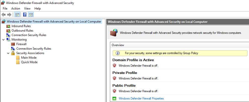Click the Firewall brick wall icon under Monitoring
249x102 pixels.
click(13, 44)
